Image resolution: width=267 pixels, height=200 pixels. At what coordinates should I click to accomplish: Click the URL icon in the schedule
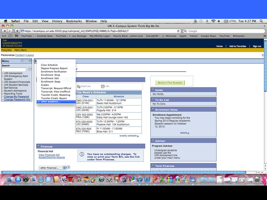tap(103, 87)
